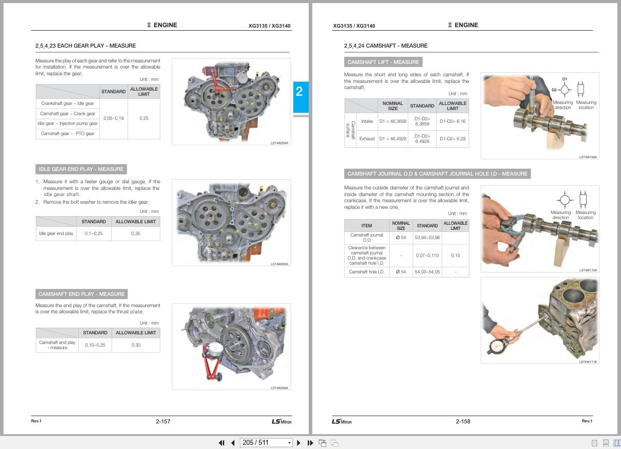Screen dimensions: 621x449
Task: Click the clearance standard 0.07~0.110
Action: [x=427, y=255]
